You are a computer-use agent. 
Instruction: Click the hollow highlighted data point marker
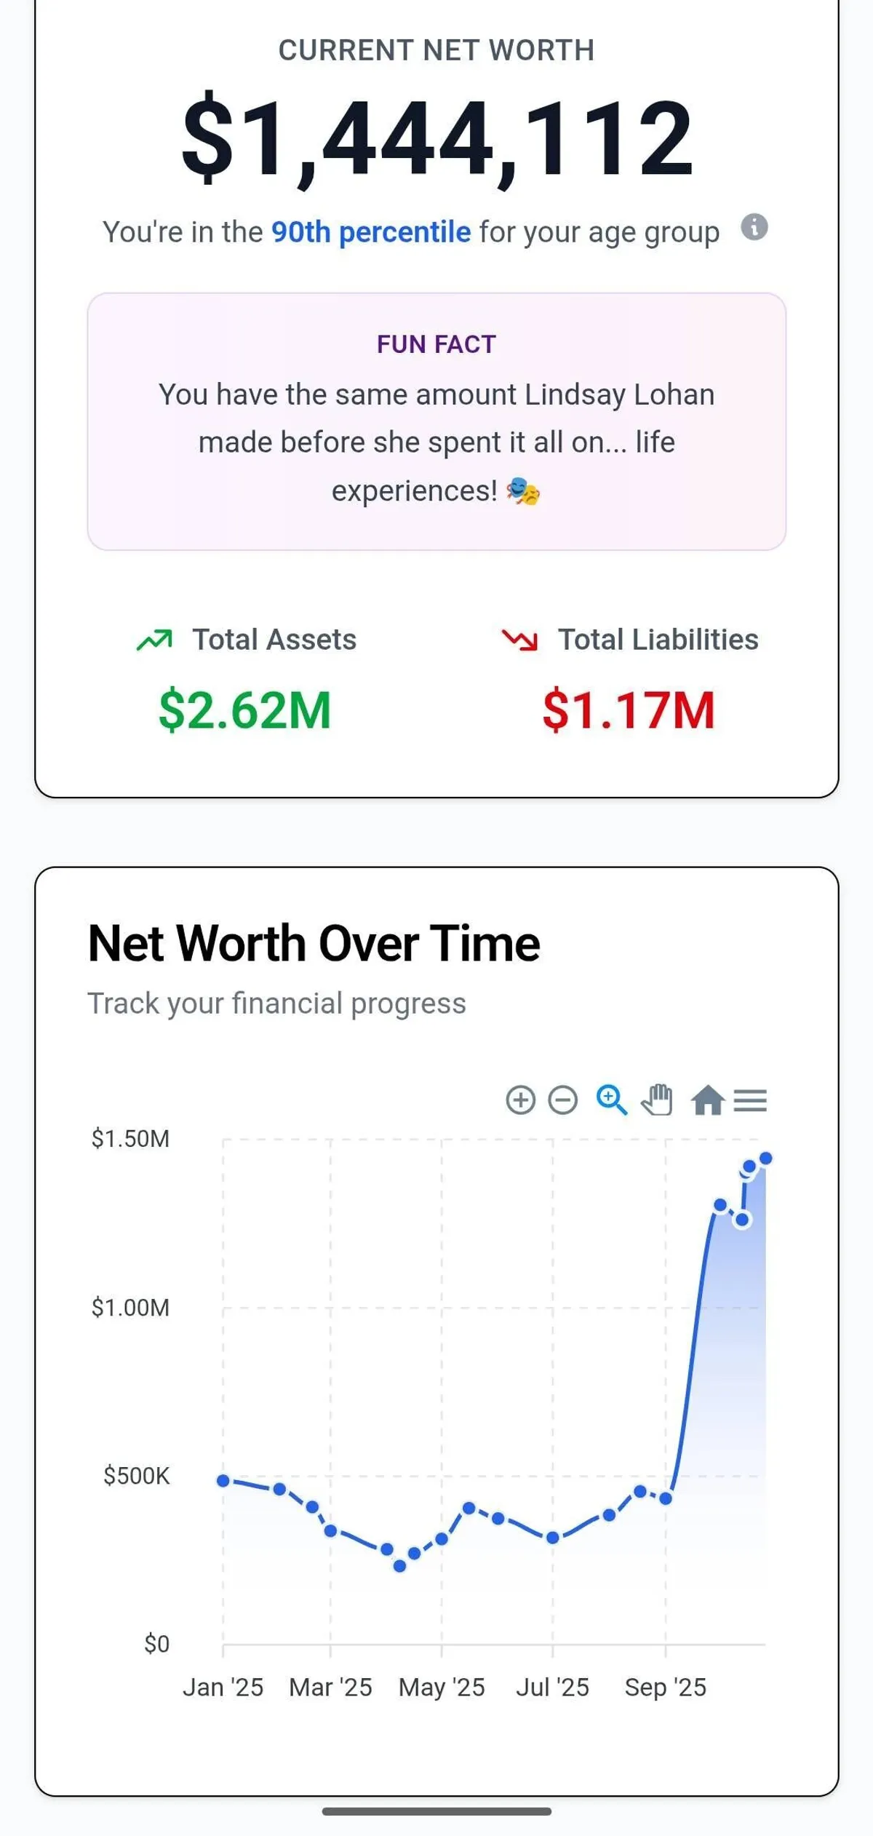pos(742,1220)
